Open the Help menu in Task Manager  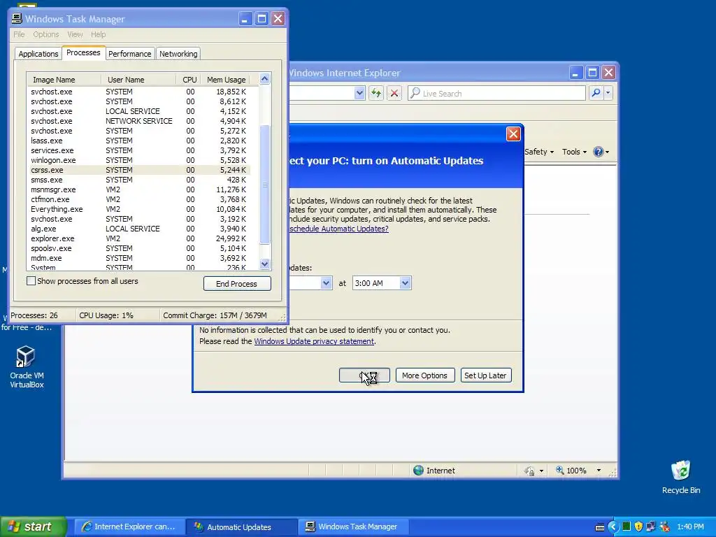pos(98,34)
